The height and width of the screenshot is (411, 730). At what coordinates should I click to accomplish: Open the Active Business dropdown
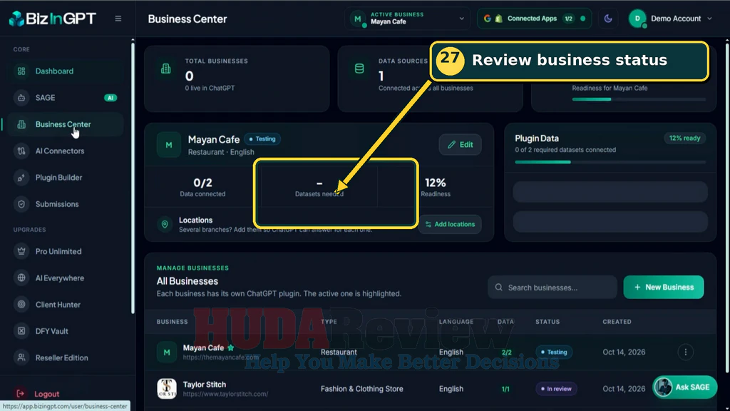(407, 19)
